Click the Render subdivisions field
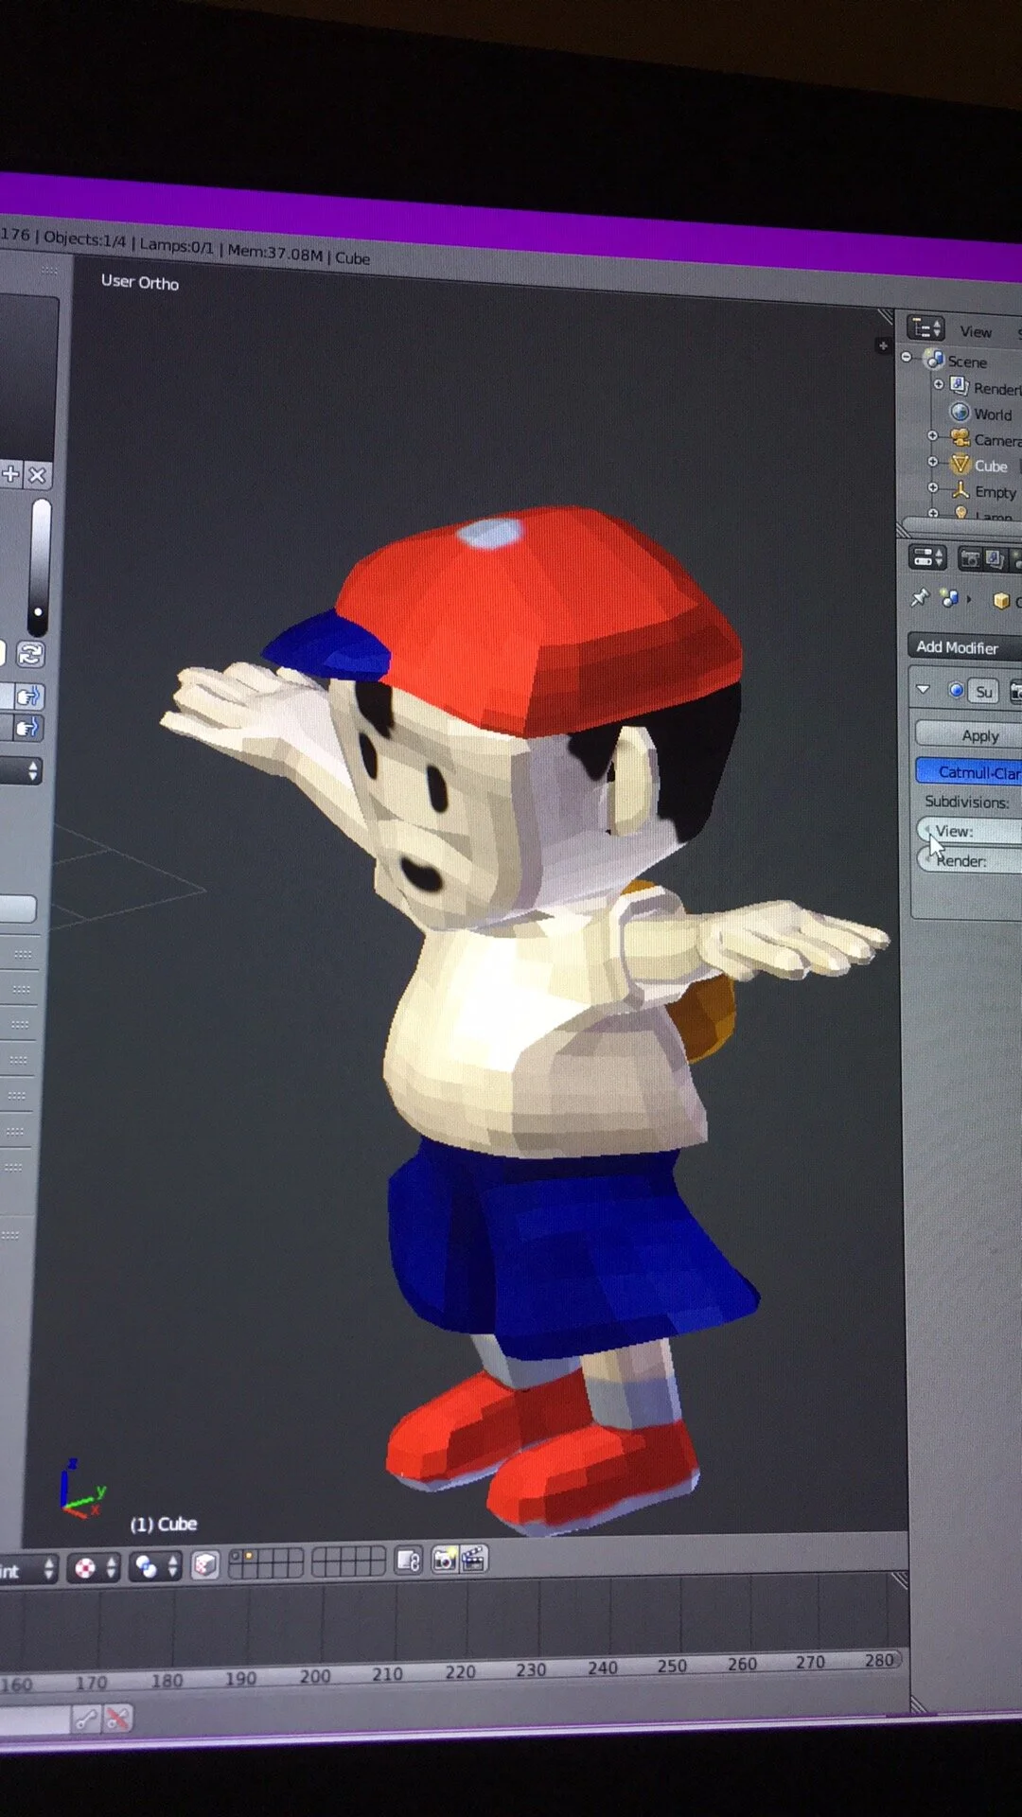The image size is (1022, 1817). (x=970, y=860)
